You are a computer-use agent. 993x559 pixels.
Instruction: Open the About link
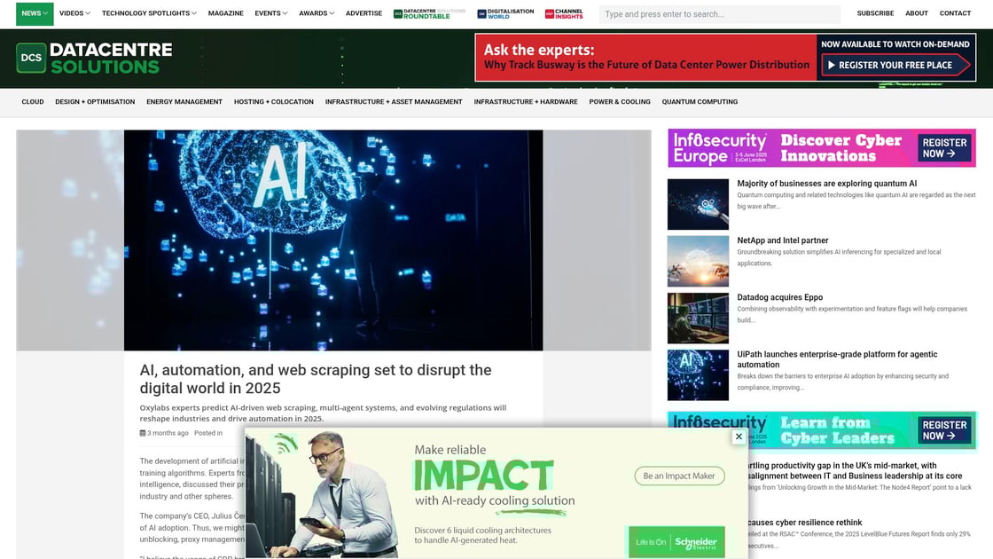click(x=917, y=13)
